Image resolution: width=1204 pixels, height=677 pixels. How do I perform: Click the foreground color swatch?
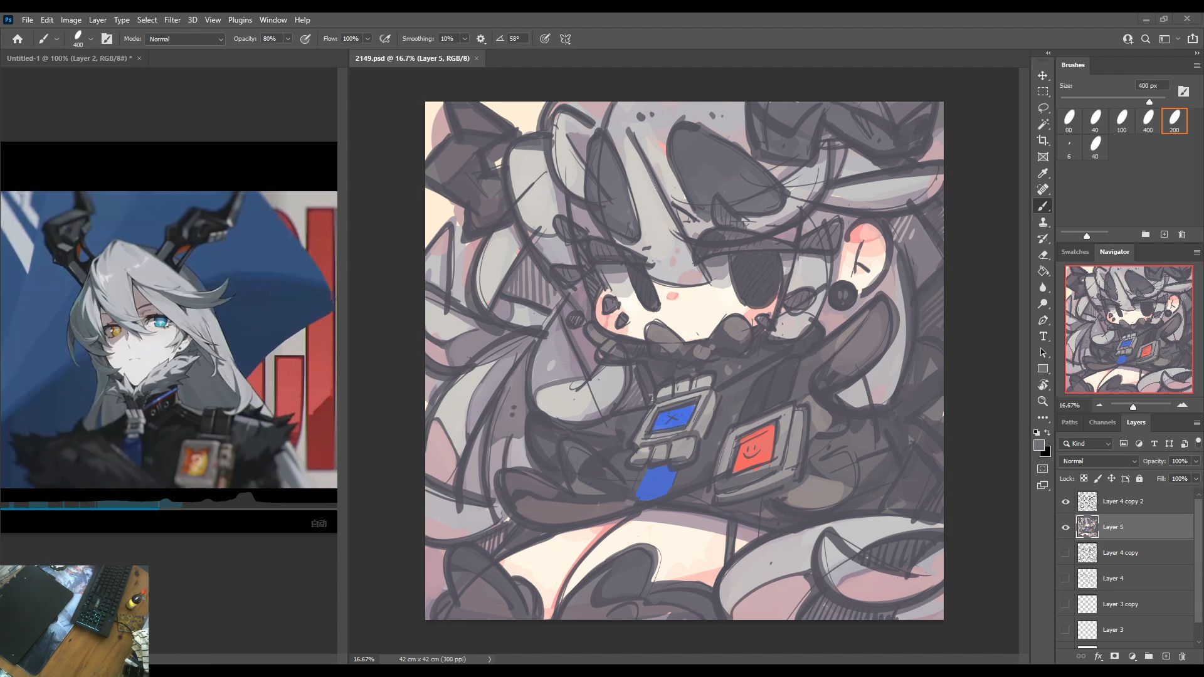point(1039,445)
